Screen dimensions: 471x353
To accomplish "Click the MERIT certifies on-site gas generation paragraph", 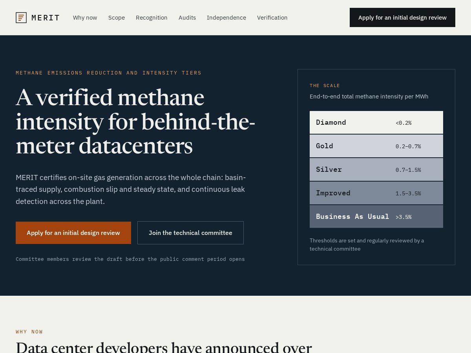I will (x=131, y=189).
